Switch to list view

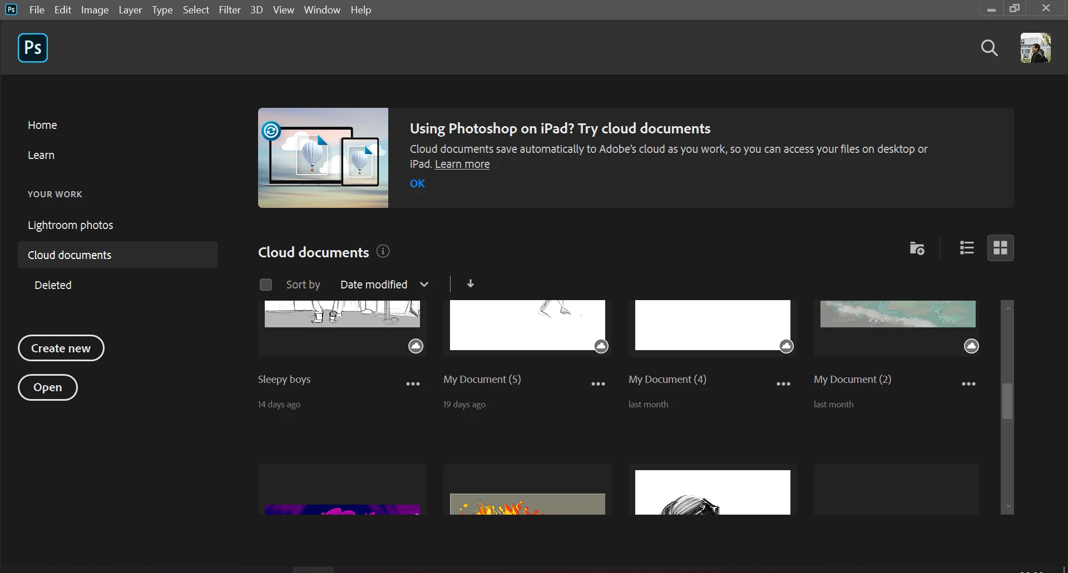[967, 248]
